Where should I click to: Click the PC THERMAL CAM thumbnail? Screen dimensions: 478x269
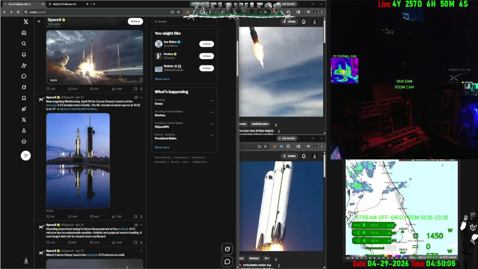pos(344,71)
